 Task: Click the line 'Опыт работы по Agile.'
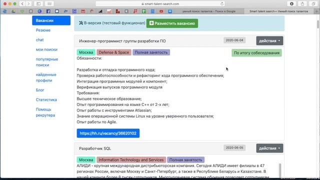tap(96, 122)
